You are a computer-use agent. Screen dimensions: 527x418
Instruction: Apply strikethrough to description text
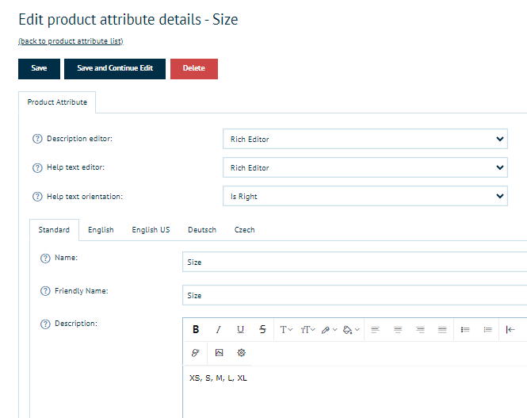point(262,330)
